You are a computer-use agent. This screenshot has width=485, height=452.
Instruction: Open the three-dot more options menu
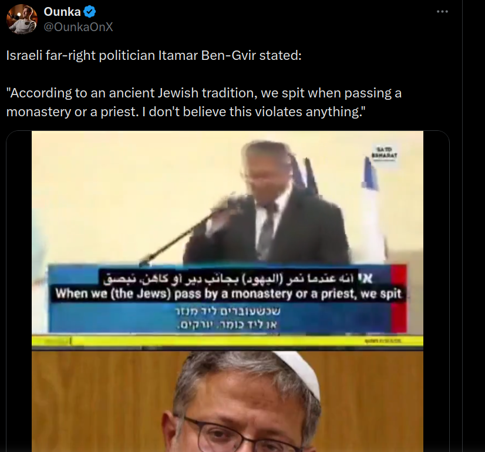(x=442, y=12)
